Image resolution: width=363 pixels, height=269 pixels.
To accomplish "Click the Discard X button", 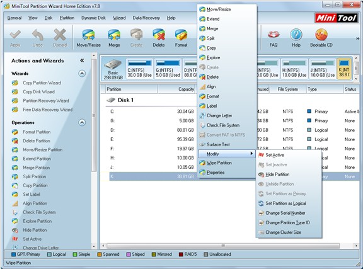I will coord(60,38).
